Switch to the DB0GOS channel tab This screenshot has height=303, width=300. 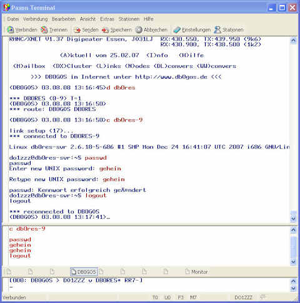84,272
